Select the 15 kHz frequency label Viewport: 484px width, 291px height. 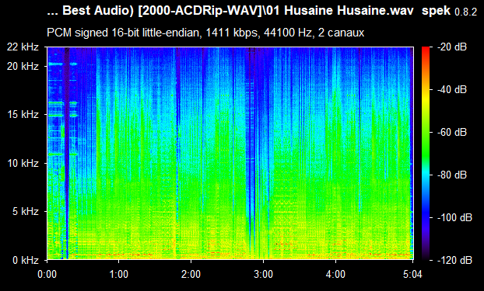point(23,115)
